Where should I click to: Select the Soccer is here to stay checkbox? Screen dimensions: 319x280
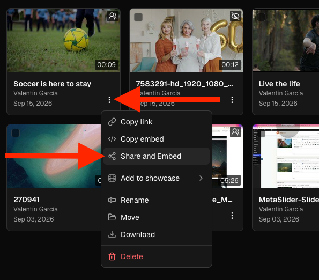pyautogui.click(x=16, y=17)
